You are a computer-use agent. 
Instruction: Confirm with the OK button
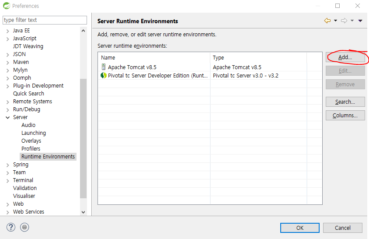[x=300, y=228]
